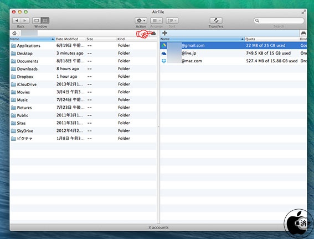Click the "3 accounts" status bar text

tap(158, 227)
